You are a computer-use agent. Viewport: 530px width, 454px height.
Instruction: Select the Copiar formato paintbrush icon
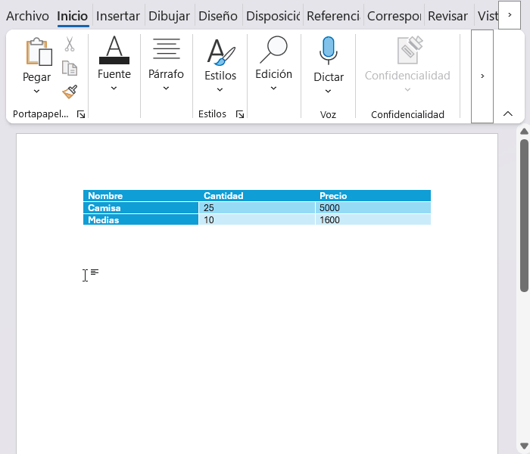[70, 92]
